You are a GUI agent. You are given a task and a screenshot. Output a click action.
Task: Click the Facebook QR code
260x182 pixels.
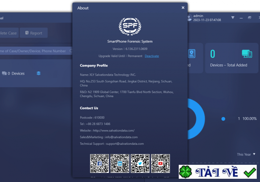tap(99, 164)
